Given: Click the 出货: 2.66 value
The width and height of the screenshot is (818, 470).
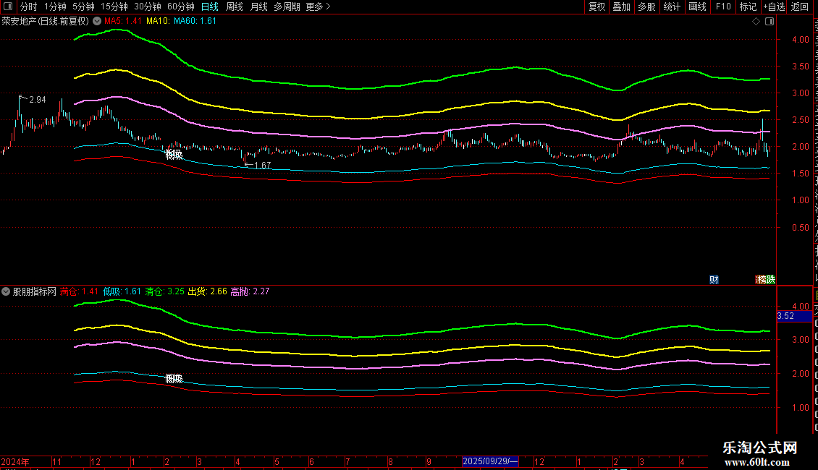Looking at the screenshot, I should (208, 292).
